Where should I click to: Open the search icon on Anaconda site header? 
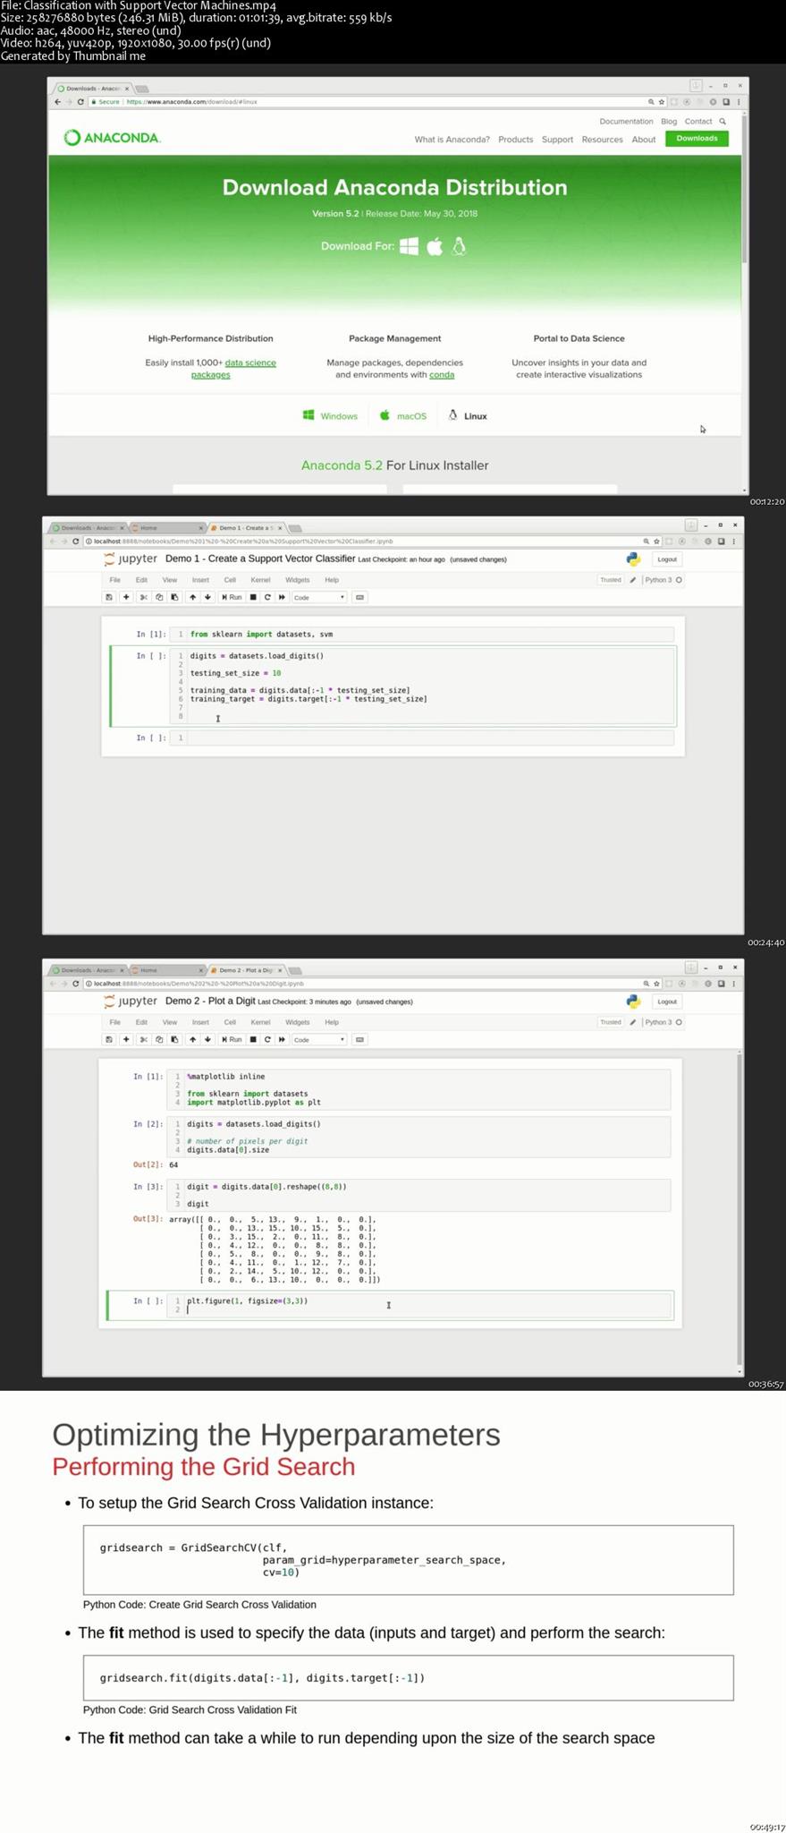point(723,122)
